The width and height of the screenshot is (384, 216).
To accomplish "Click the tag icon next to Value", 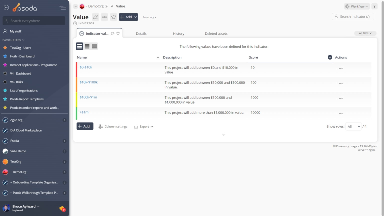I will 113,17.
